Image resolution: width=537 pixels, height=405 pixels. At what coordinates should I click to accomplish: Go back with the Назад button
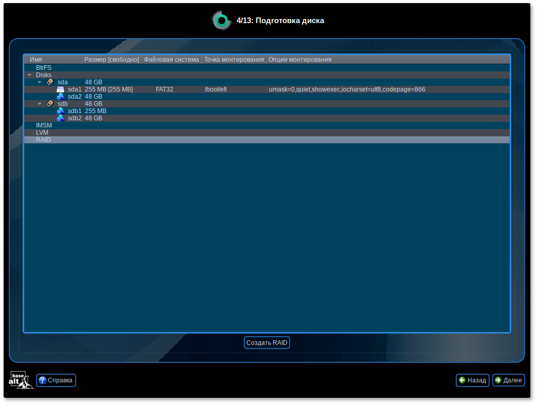pos(472,380)
